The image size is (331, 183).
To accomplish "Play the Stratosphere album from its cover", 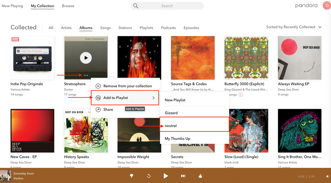I will click(86, 58).
